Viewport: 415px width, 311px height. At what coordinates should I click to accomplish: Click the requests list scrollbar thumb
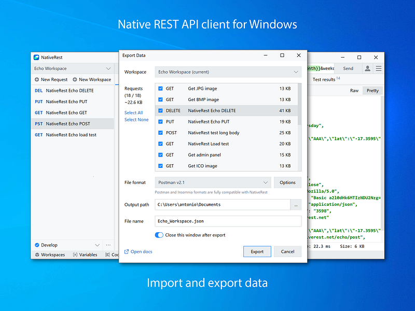[299, 104]
